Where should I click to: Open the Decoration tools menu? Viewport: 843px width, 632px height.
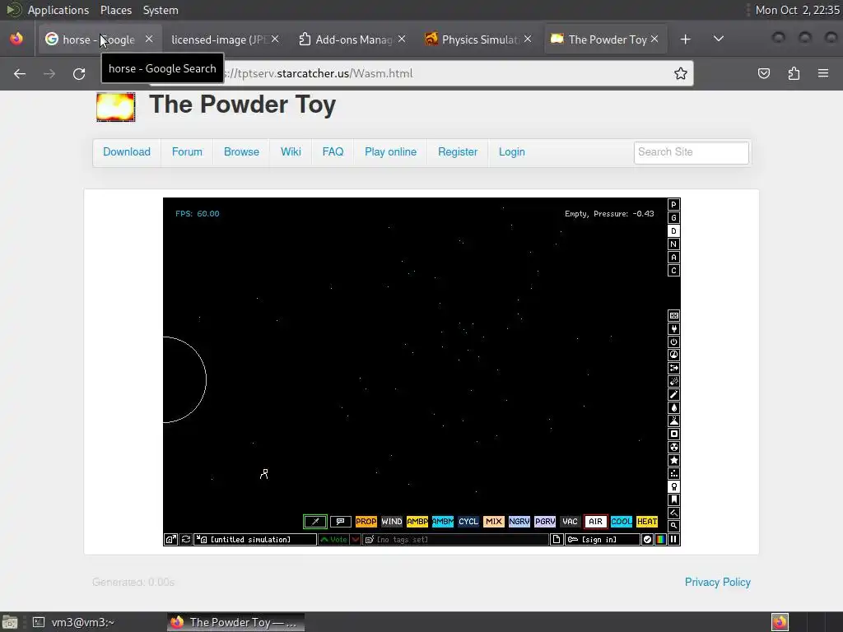[673, 513]
